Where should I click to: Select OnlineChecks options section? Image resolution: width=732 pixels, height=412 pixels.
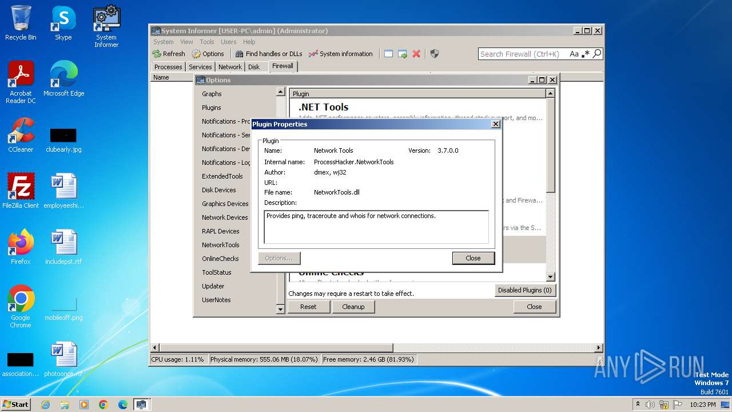point(220,259)
